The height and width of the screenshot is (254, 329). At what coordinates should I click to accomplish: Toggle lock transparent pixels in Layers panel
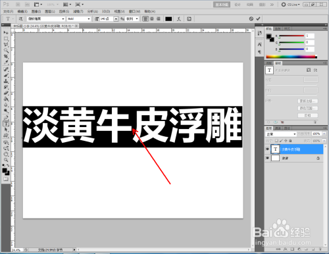coord(276,141)
